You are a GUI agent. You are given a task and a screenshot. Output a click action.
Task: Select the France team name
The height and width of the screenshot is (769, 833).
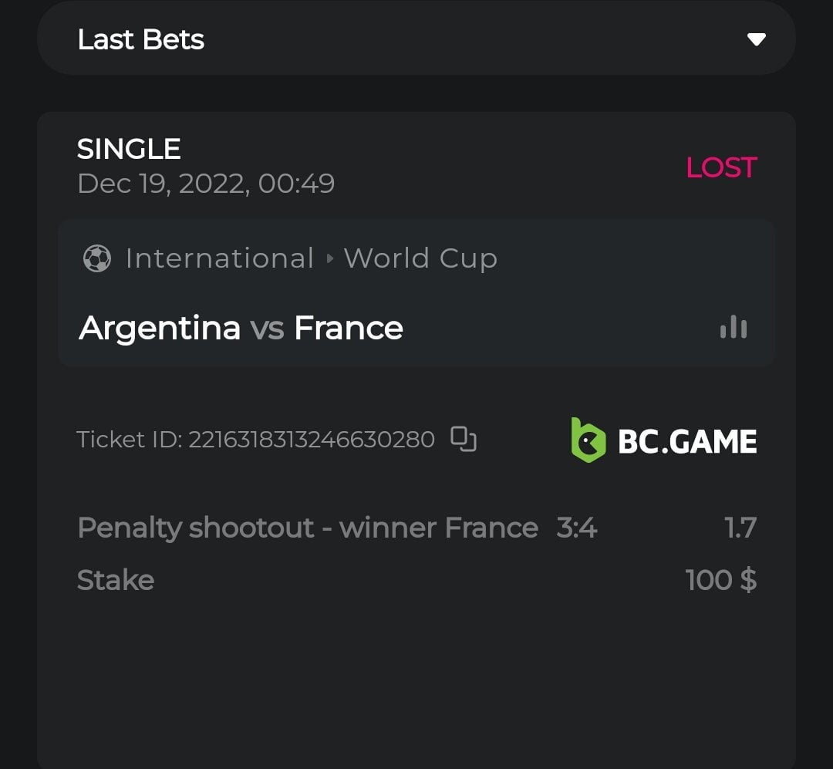click(349, 328)
